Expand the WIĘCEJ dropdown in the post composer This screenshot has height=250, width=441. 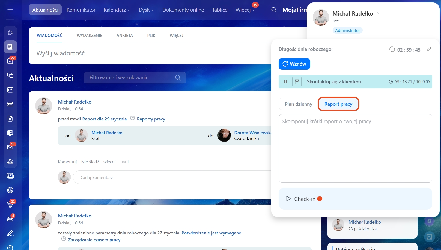179,36
